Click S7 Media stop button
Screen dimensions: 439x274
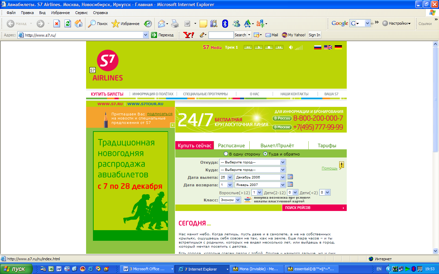pos(269,47)
